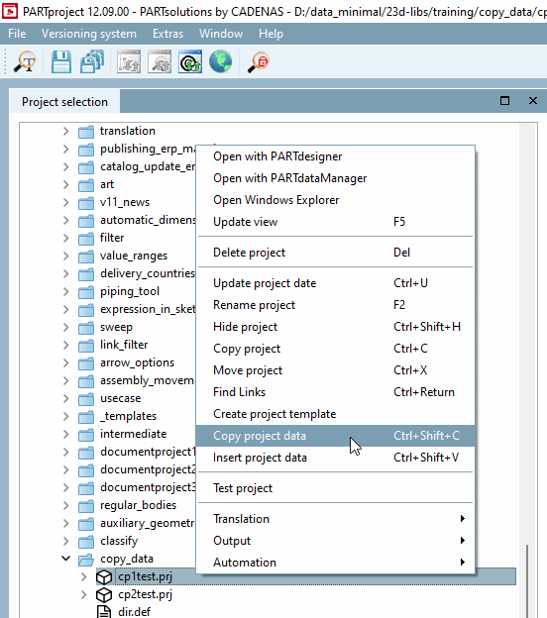The width and height of the screenshot is (547, 618).
Task: Collapse the copy_data folder
Action: (65, 559)
